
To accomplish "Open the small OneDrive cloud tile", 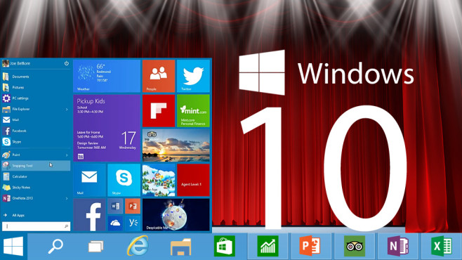I will point(115,223).
